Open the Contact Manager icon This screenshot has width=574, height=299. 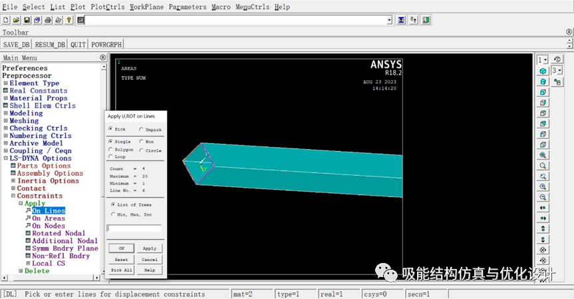[x=426, y=20]
